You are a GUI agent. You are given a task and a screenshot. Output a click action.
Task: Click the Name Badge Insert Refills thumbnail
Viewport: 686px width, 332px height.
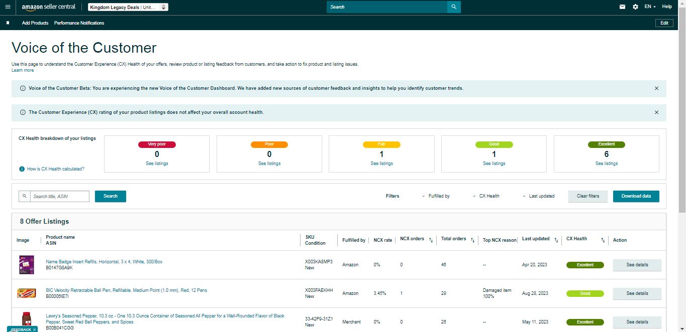pyautogui.click(x=26, y=264)
